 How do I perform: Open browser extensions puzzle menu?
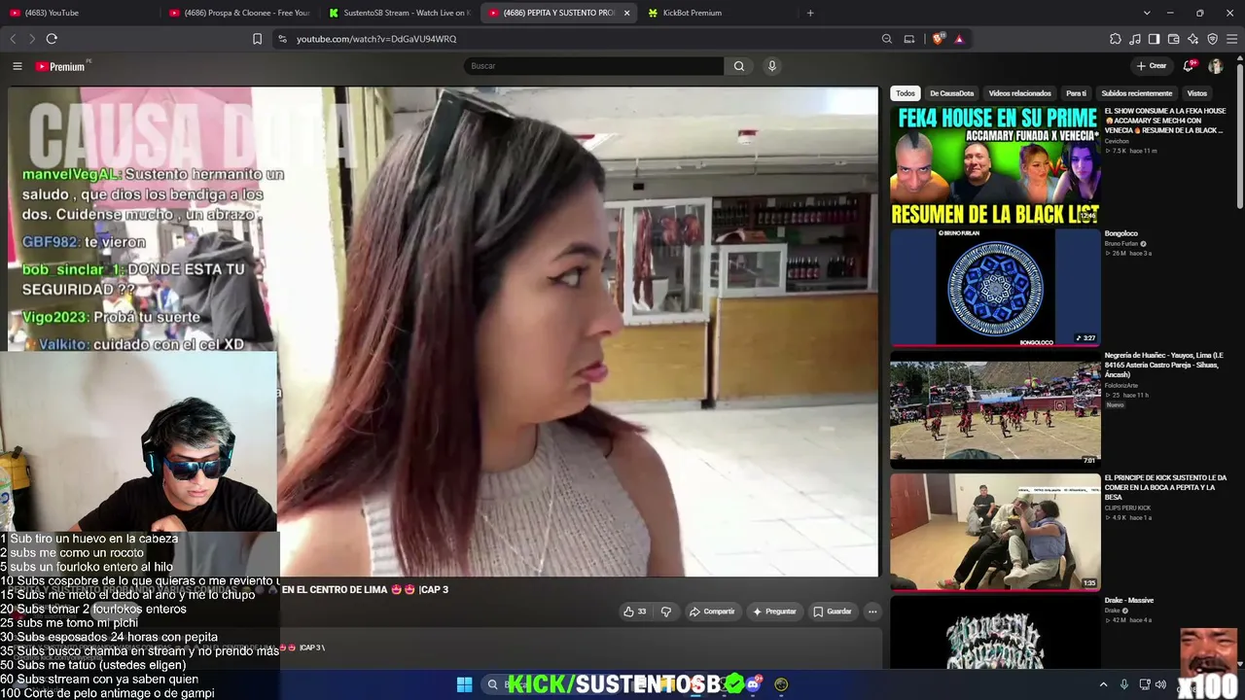point(1115,39)
